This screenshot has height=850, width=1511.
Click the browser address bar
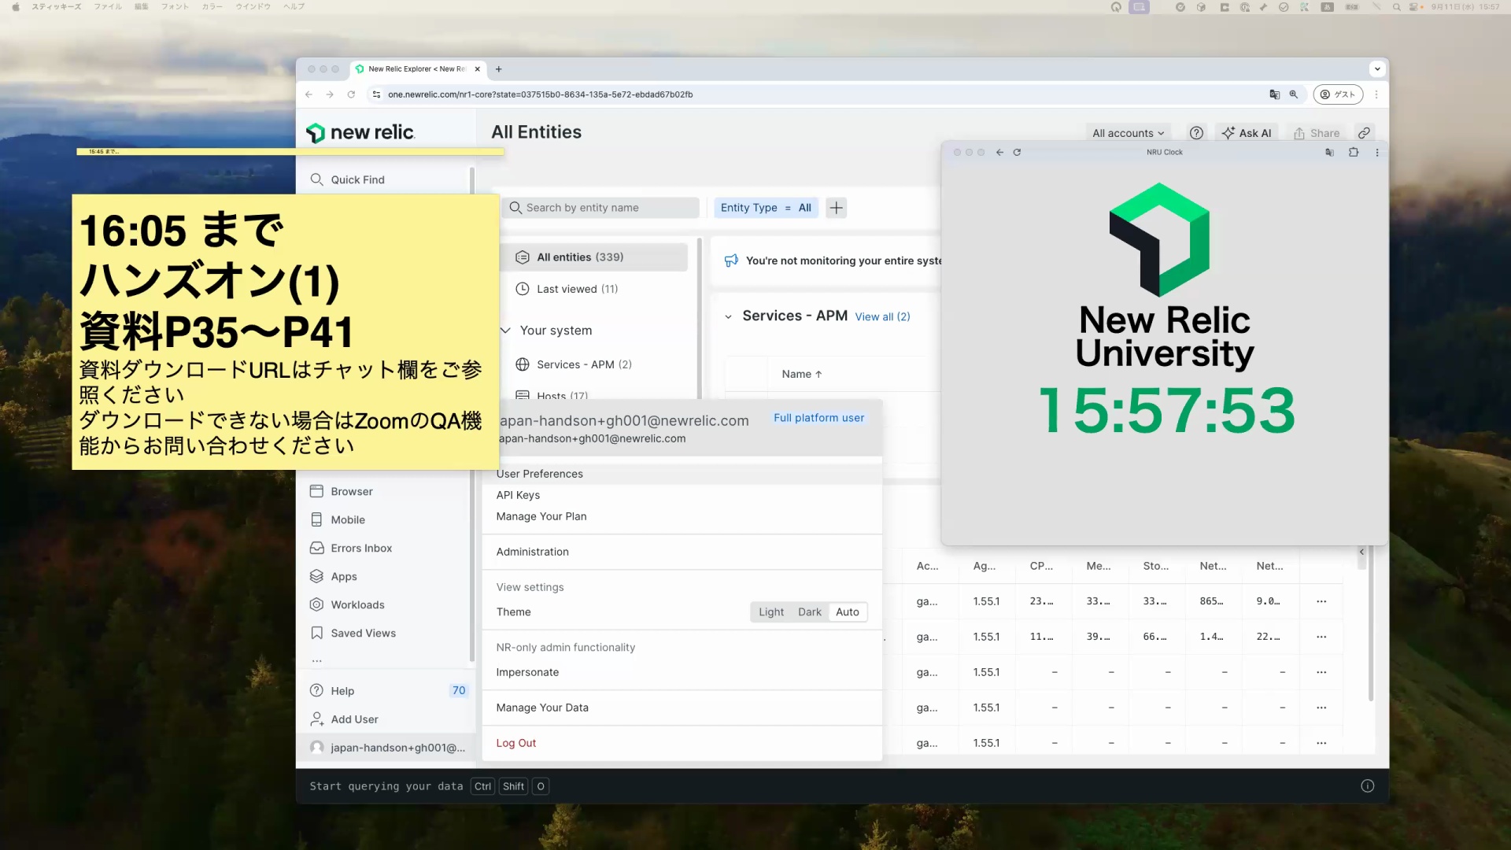[818, 94]
